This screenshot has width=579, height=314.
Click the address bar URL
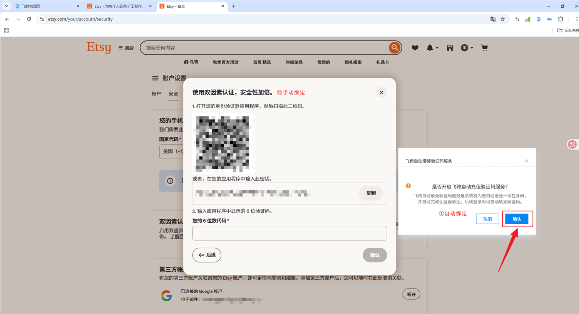[x=80, y=19]
